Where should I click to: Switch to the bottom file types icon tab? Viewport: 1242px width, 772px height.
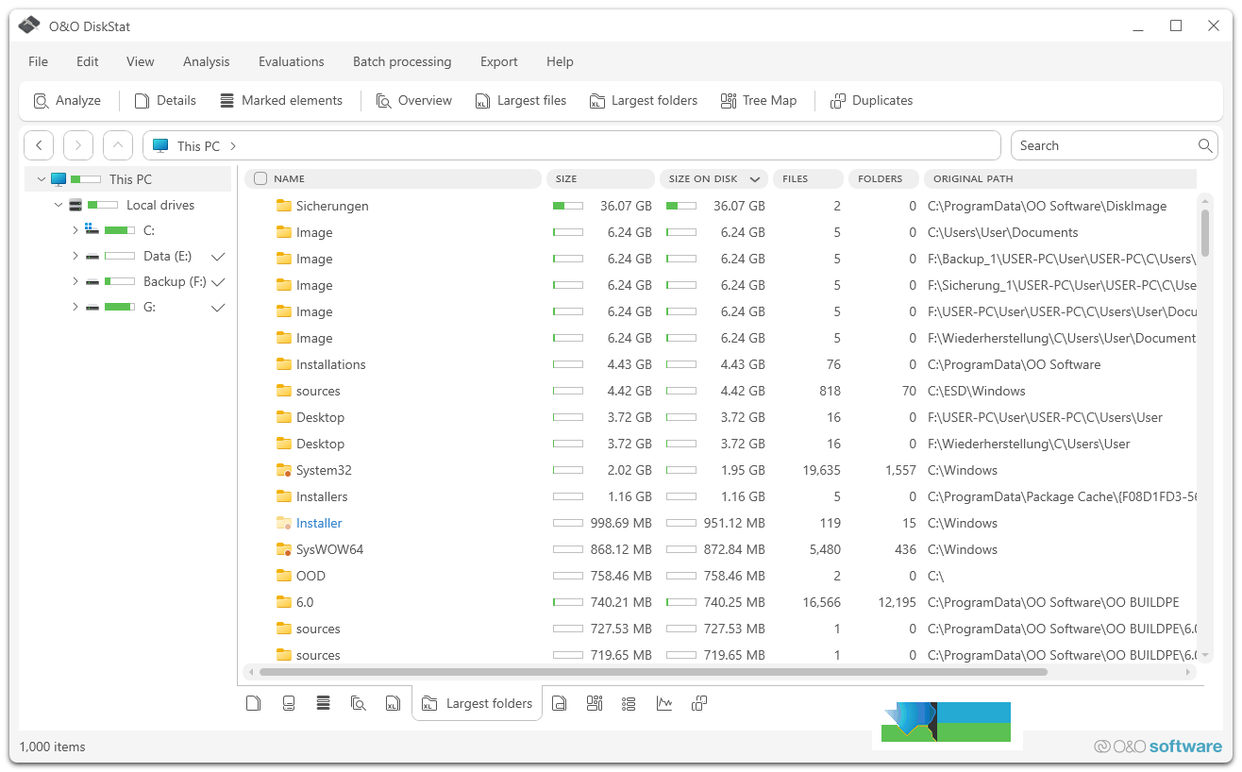coord(560,703)
